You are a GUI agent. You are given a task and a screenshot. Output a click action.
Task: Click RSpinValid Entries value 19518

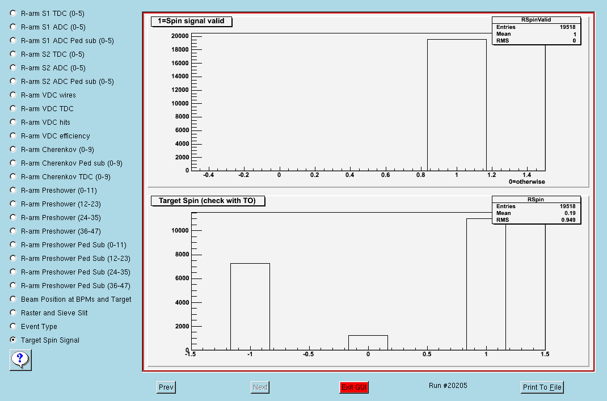click(567, 27)
